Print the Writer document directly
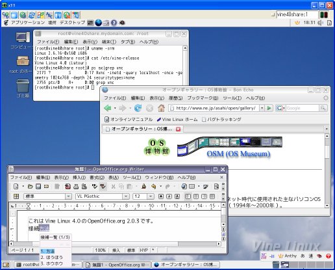 pyautogui.click(x=76, y=186)
